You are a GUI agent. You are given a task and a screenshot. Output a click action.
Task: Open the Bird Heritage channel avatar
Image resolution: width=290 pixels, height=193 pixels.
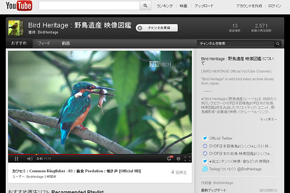pos(17,28)
